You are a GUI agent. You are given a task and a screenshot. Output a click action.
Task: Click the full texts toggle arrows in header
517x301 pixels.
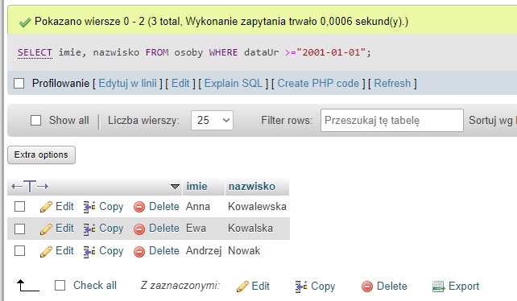[30, 187]
